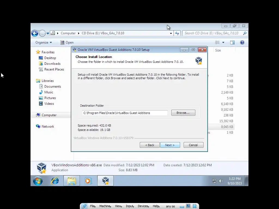Exit fullscreen via mini toolbar window icon

coord(188,206)
